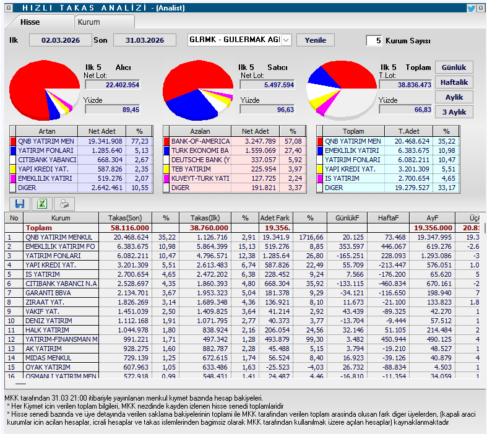Image resolution: width=487 pixels, height=434 pixels.
Task: Click the printer icon
Action: [x=64, y=204]
